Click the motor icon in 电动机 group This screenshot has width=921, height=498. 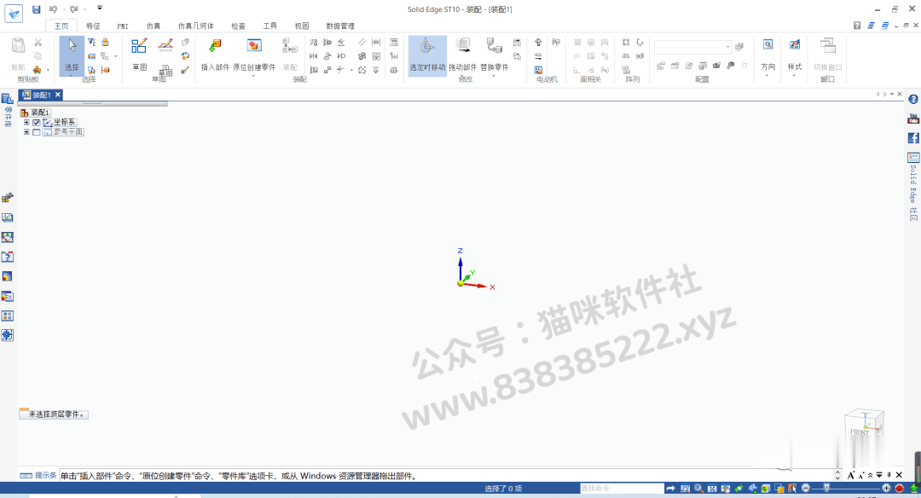point(538,43)
